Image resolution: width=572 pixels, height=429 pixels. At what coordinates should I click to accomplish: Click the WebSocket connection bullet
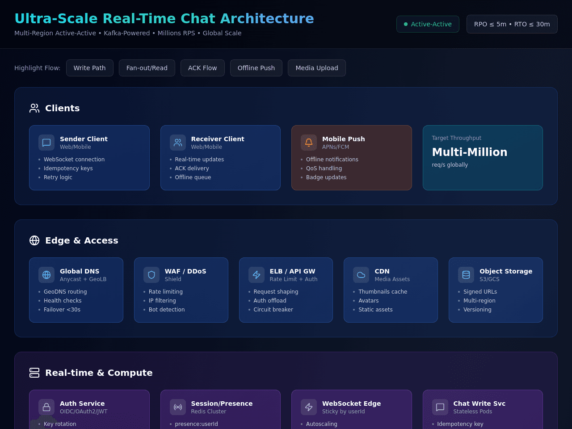[x=74, y=160]
